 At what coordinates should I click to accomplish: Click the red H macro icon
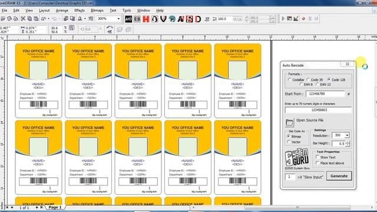click(x=146, y=19)
